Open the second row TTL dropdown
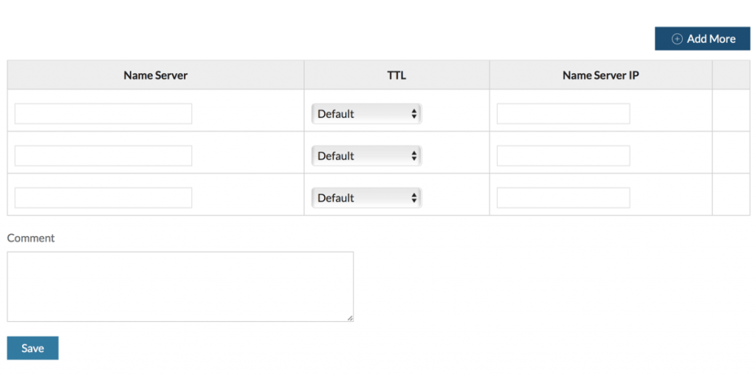 [x=366, y=156]
